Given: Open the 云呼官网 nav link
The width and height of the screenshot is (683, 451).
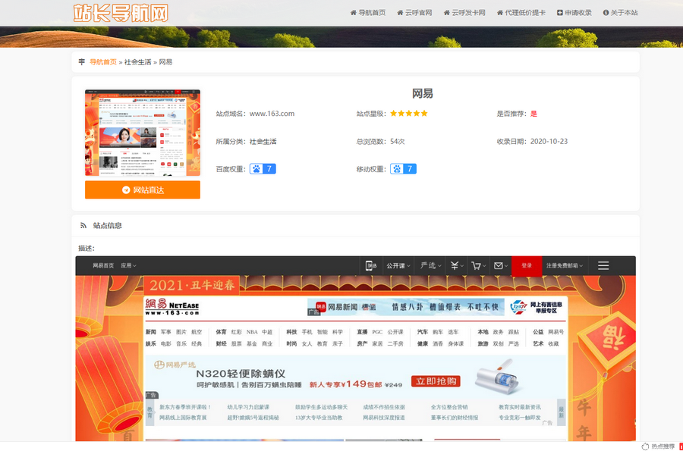Looking at the screenshot, I should pos(414,13).
